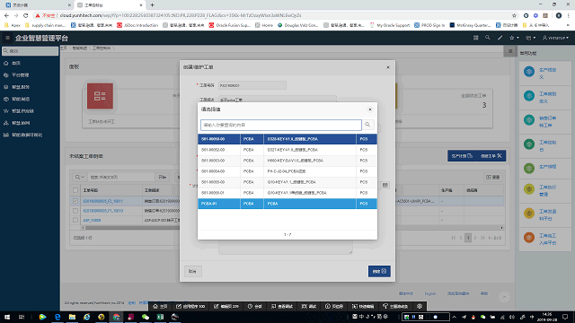
Task: Open the list picker icon beside the dialog field
Action: click(385, 186)
